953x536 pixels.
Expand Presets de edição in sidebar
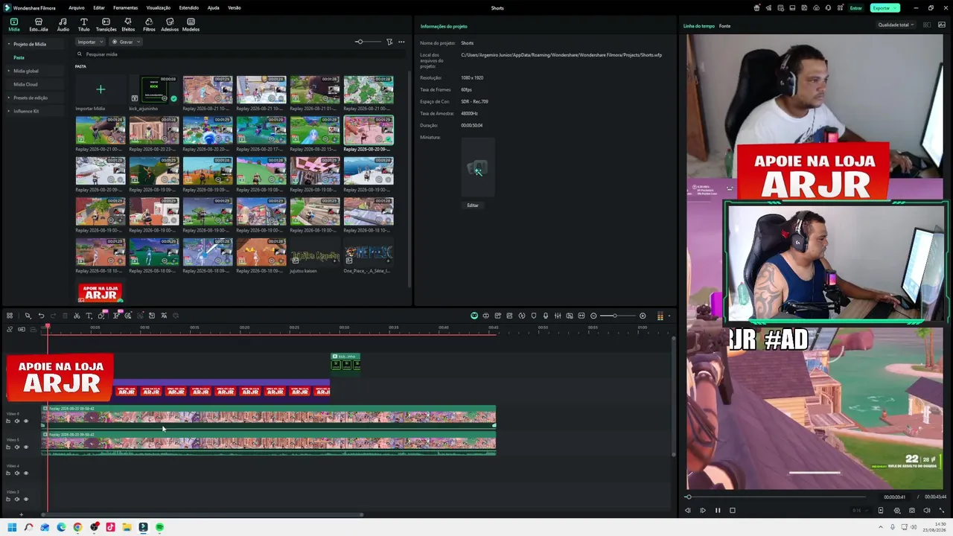(x=9, y=98)
